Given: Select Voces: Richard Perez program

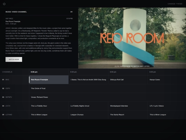Looking at the screenshot, I should 107,97.
